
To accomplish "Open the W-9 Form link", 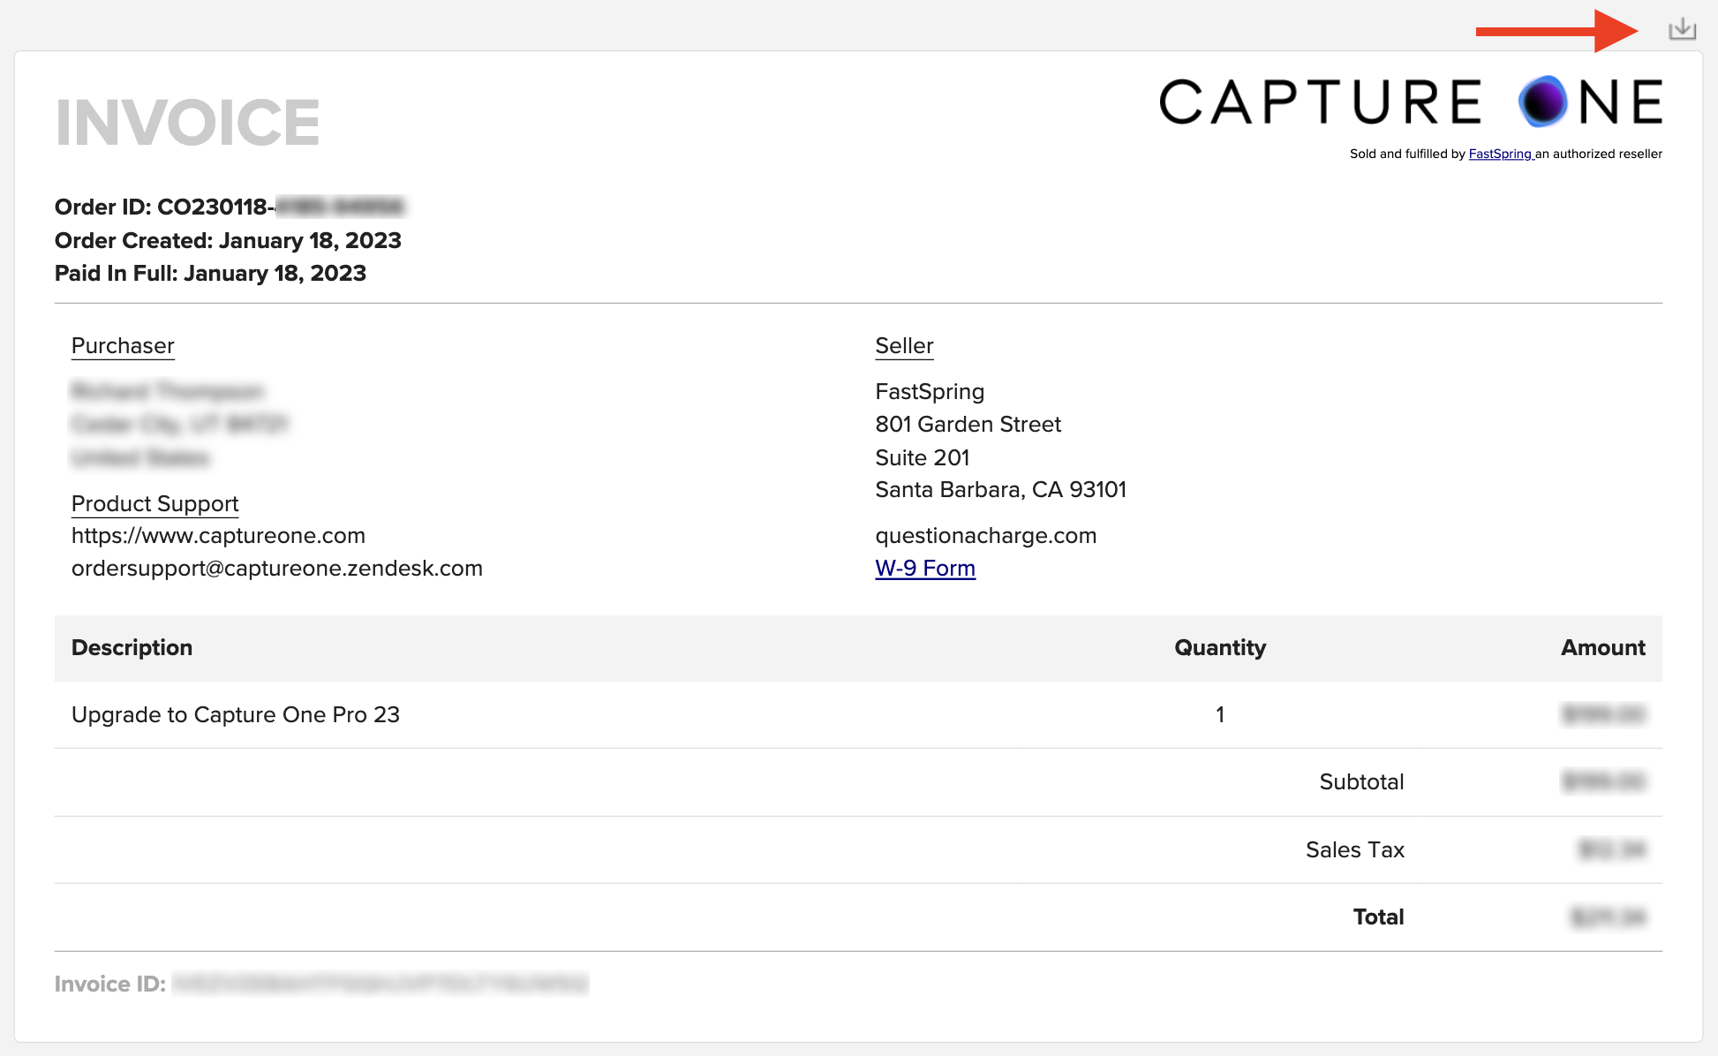I will click(925, 568).
